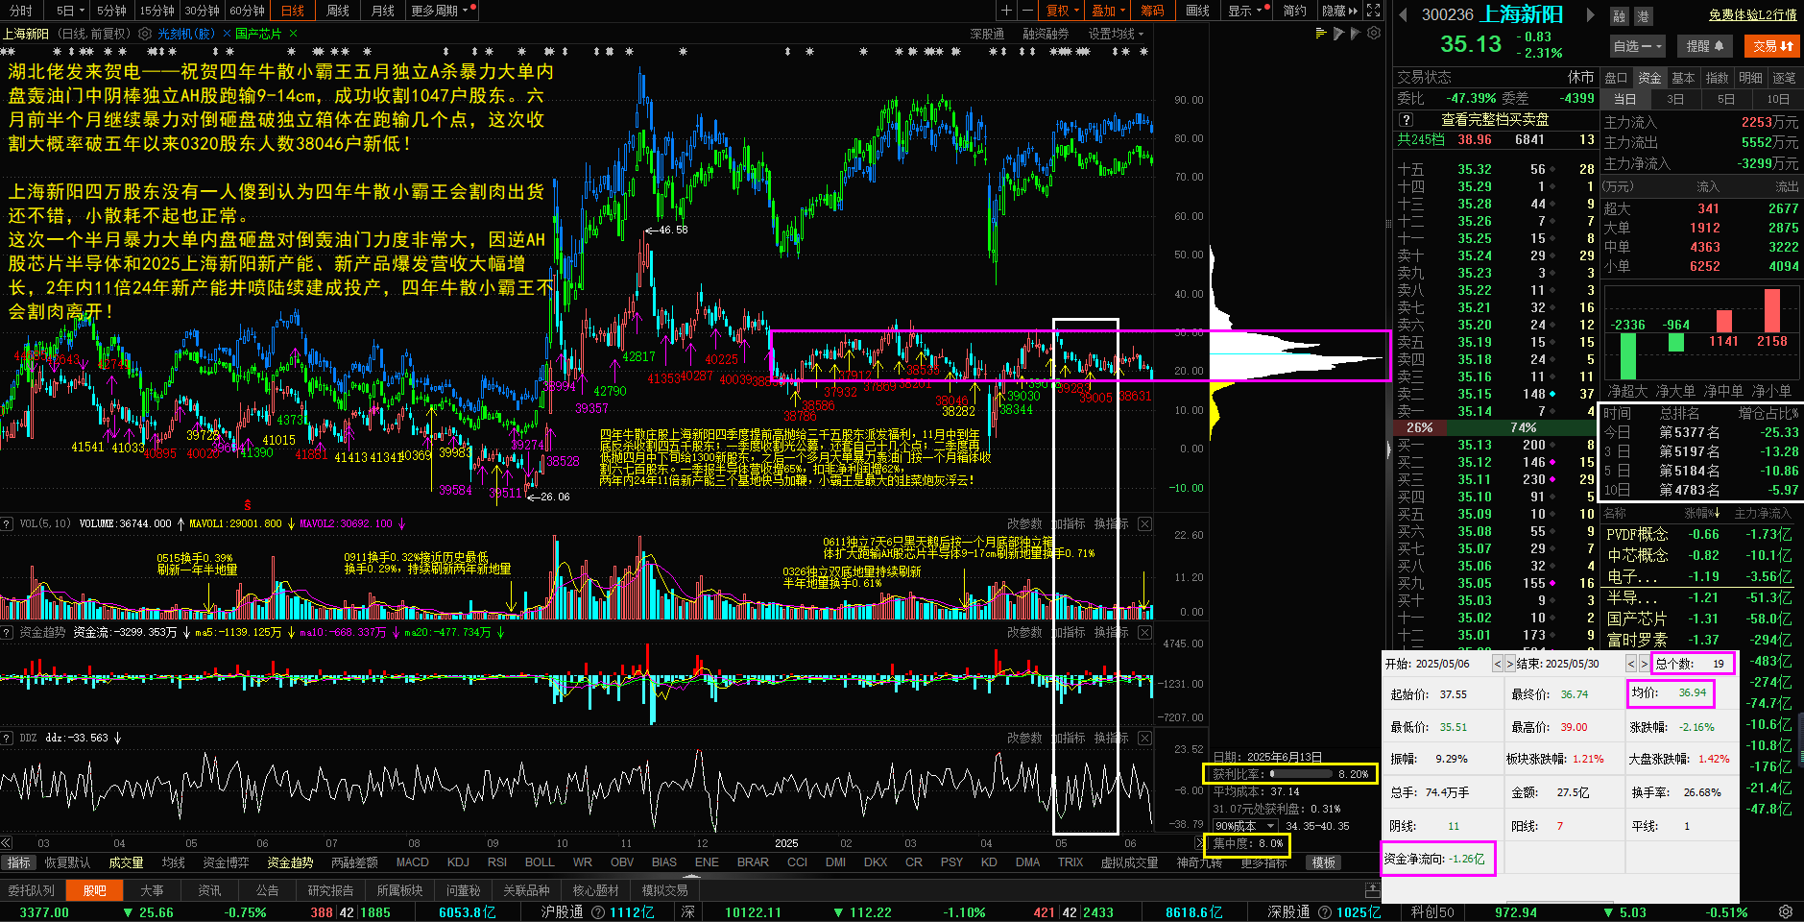1804x922 pixels.
Task: Open 90%成本 dropdown
Action: point(1245,826)
